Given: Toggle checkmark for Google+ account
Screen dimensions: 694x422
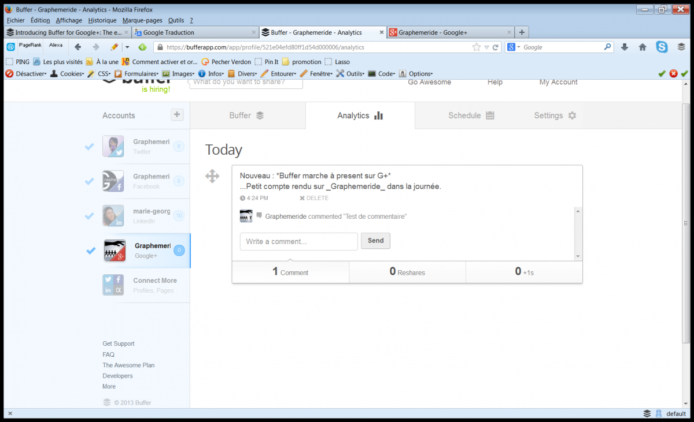Looking at the screenshot, I should [x=91, y=251].
